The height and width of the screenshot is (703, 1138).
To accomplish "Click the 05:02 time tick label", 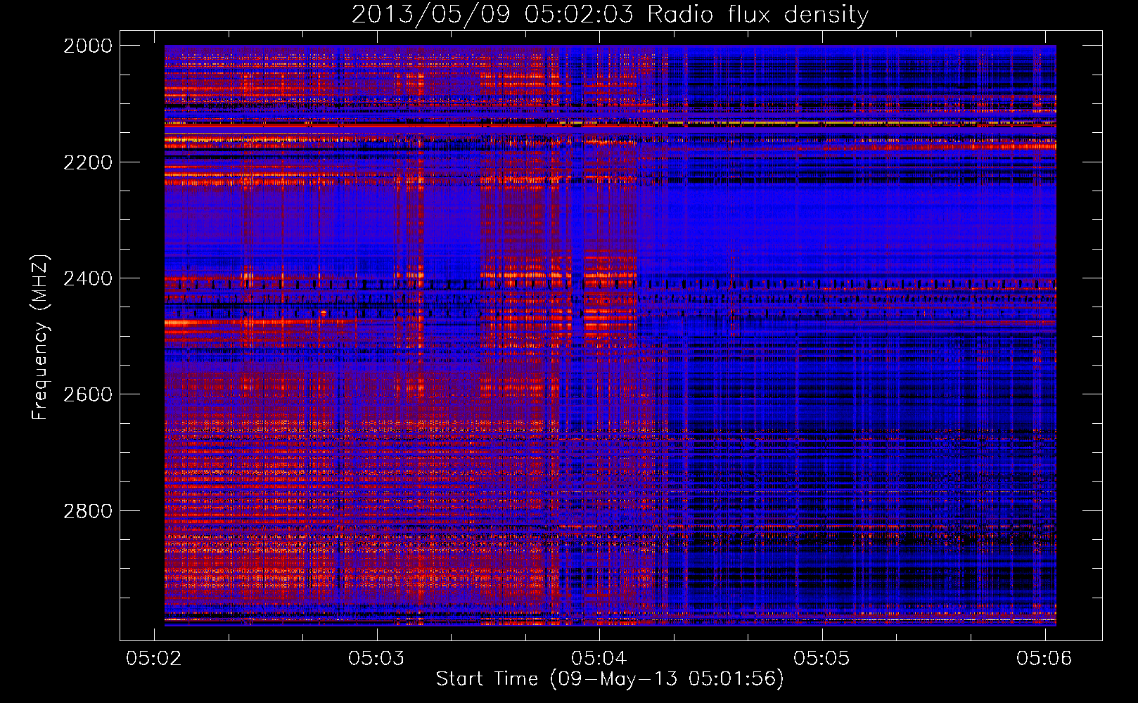I will [x=153, y=658].
